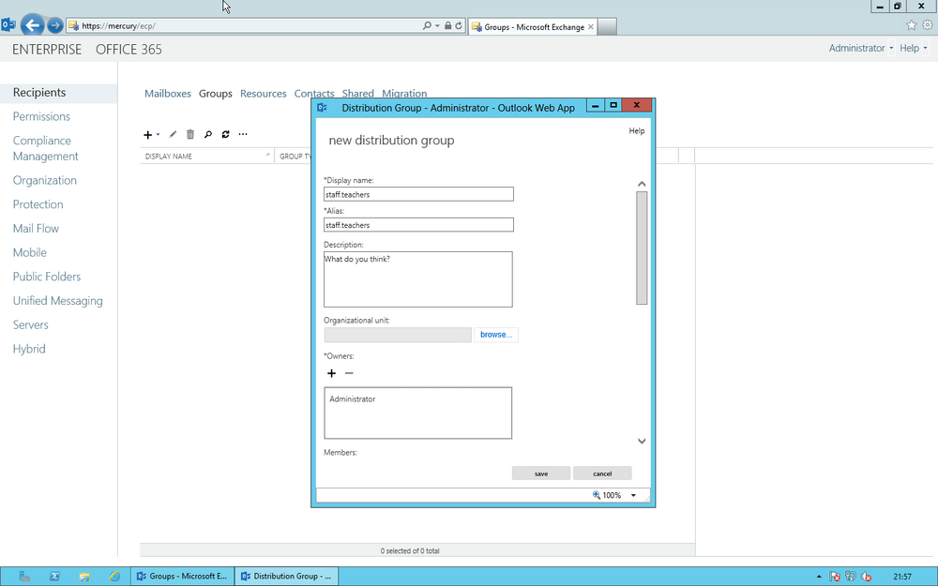Click the muted volume icon in system tray

tap(866, 577)
